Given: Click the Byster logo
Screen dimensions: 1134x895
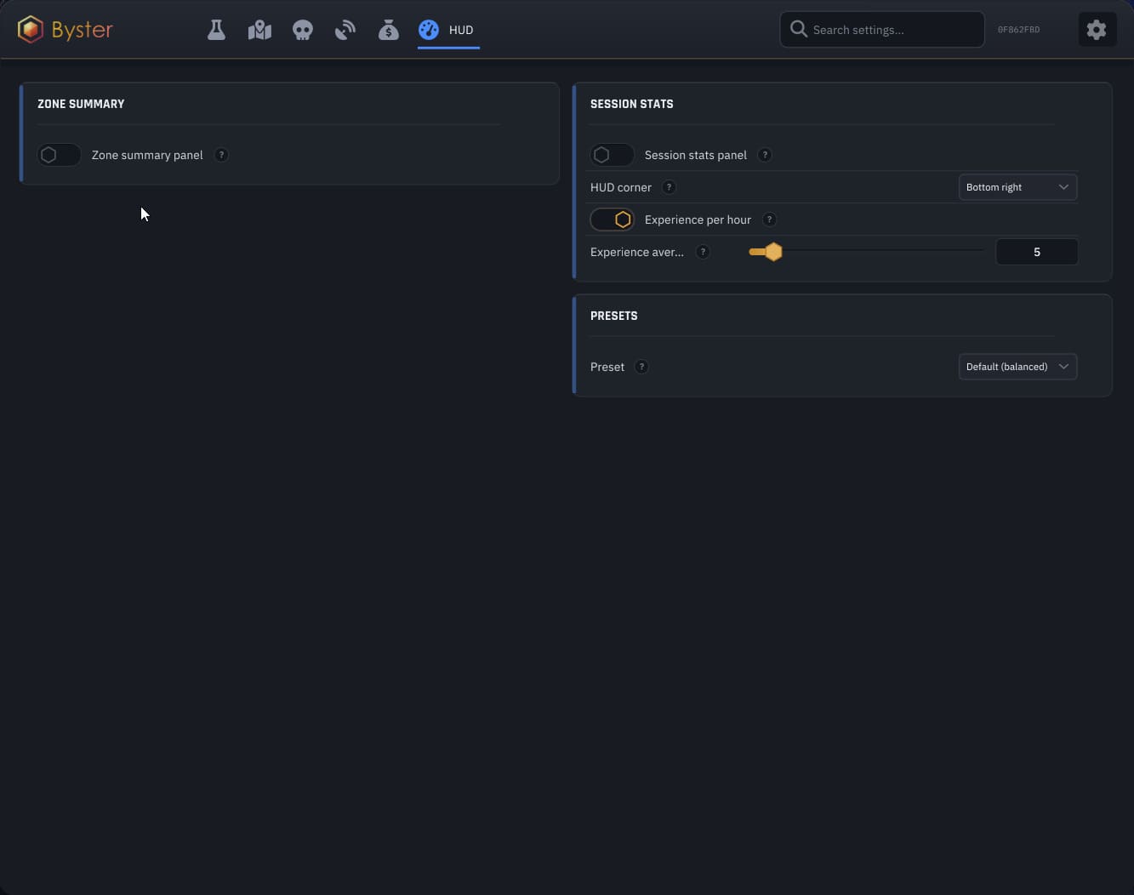Looking at the screenshot, I should tap(66, 30).
